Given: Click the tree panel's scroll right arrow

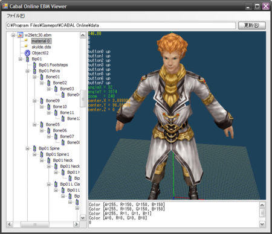Looking at the screenshot, I should click(76, 224).
